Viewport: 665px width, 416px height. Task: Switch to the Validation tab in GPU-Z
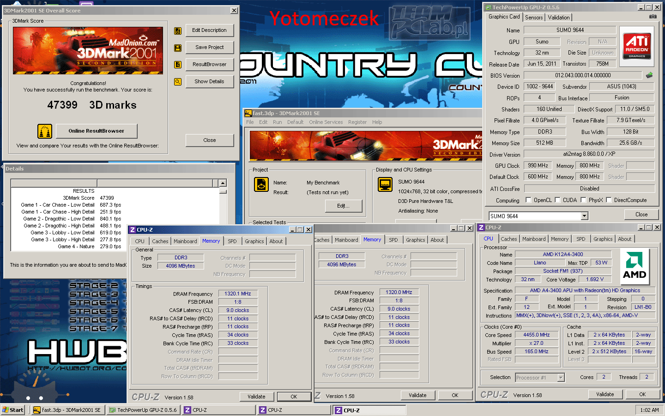559,18
